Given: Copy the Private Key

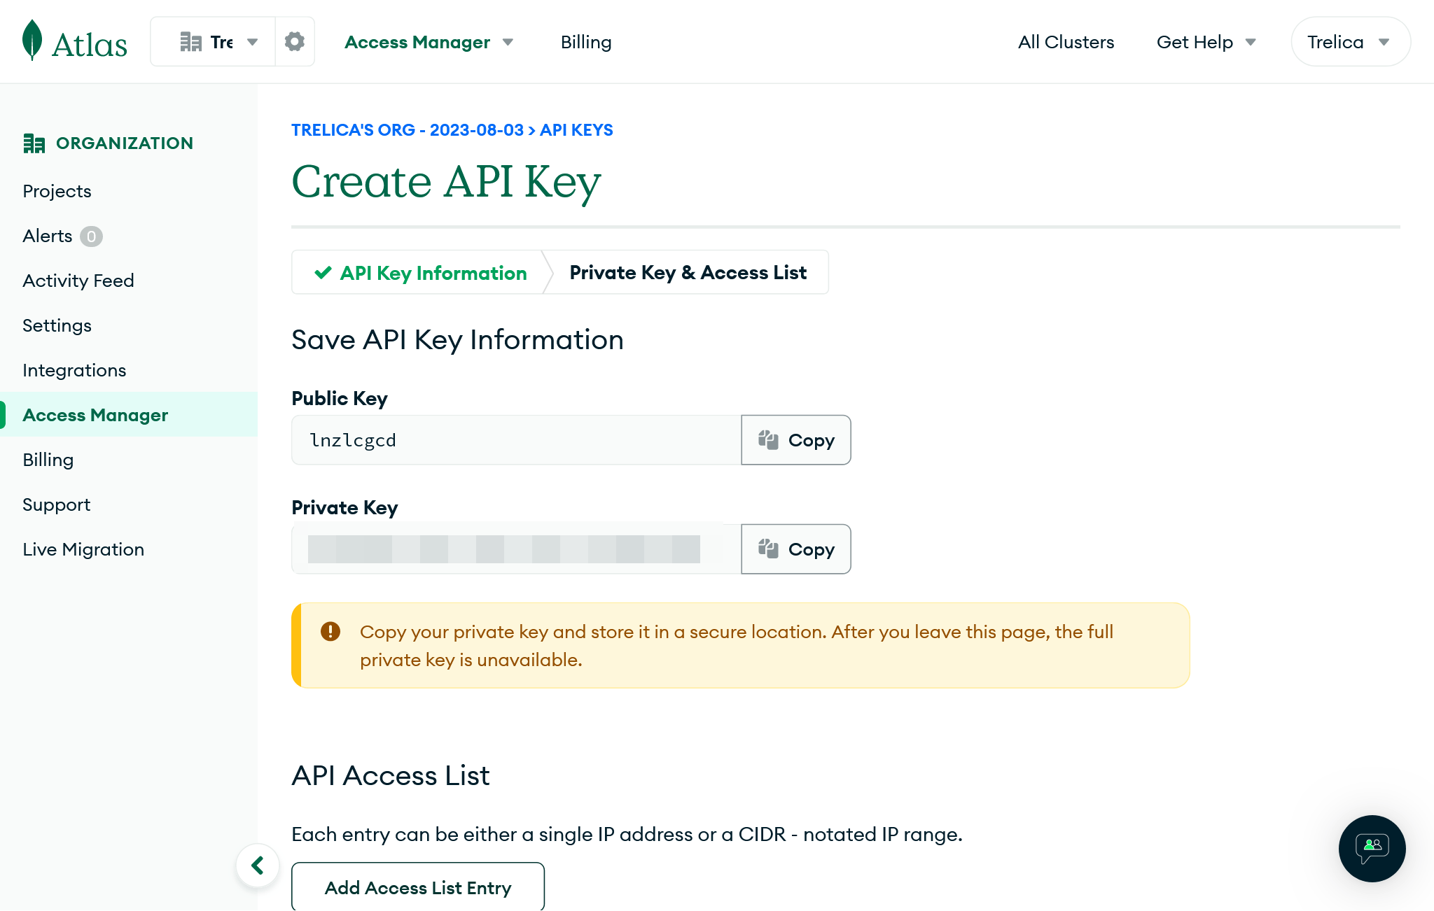Looking at the screenshot, I should 796,549.
